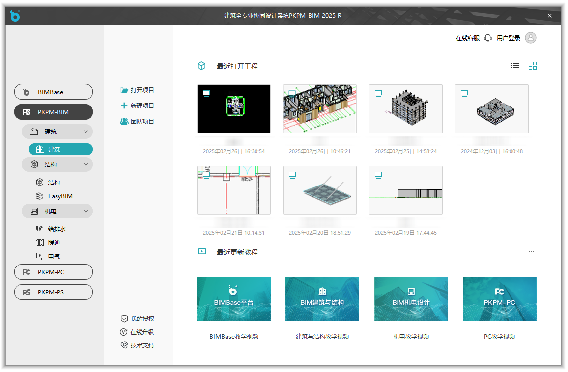
Task: Collapse the 结构 section chevron
Action: (86, 164)
